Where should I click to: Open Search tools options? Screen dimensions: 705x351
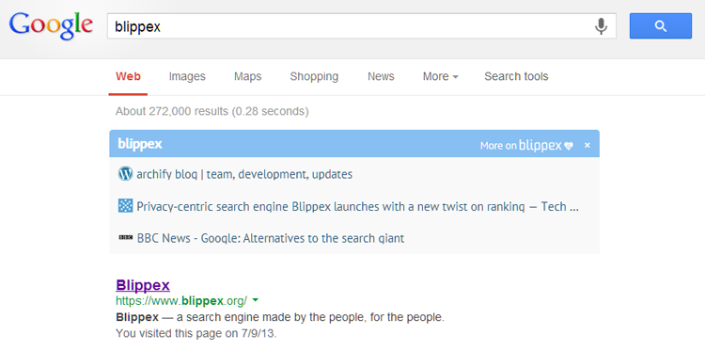tap(516, 76)
